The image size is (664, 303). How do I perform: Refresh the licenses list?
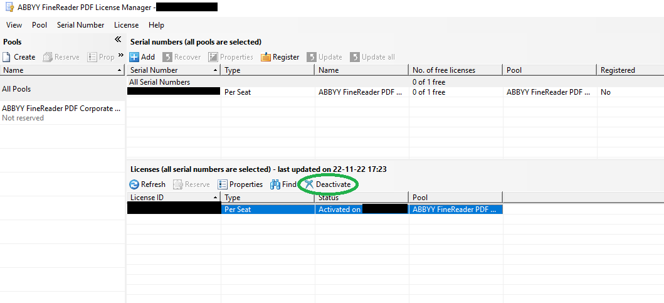click(x=147, y=184)
